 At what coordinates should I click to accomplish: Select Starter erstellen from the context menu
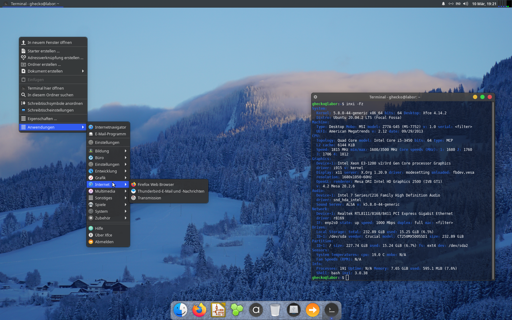point(53,51)
